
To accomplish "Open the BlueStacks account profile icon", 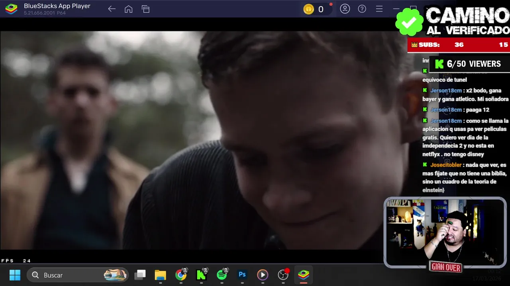I will coord(345,9).
